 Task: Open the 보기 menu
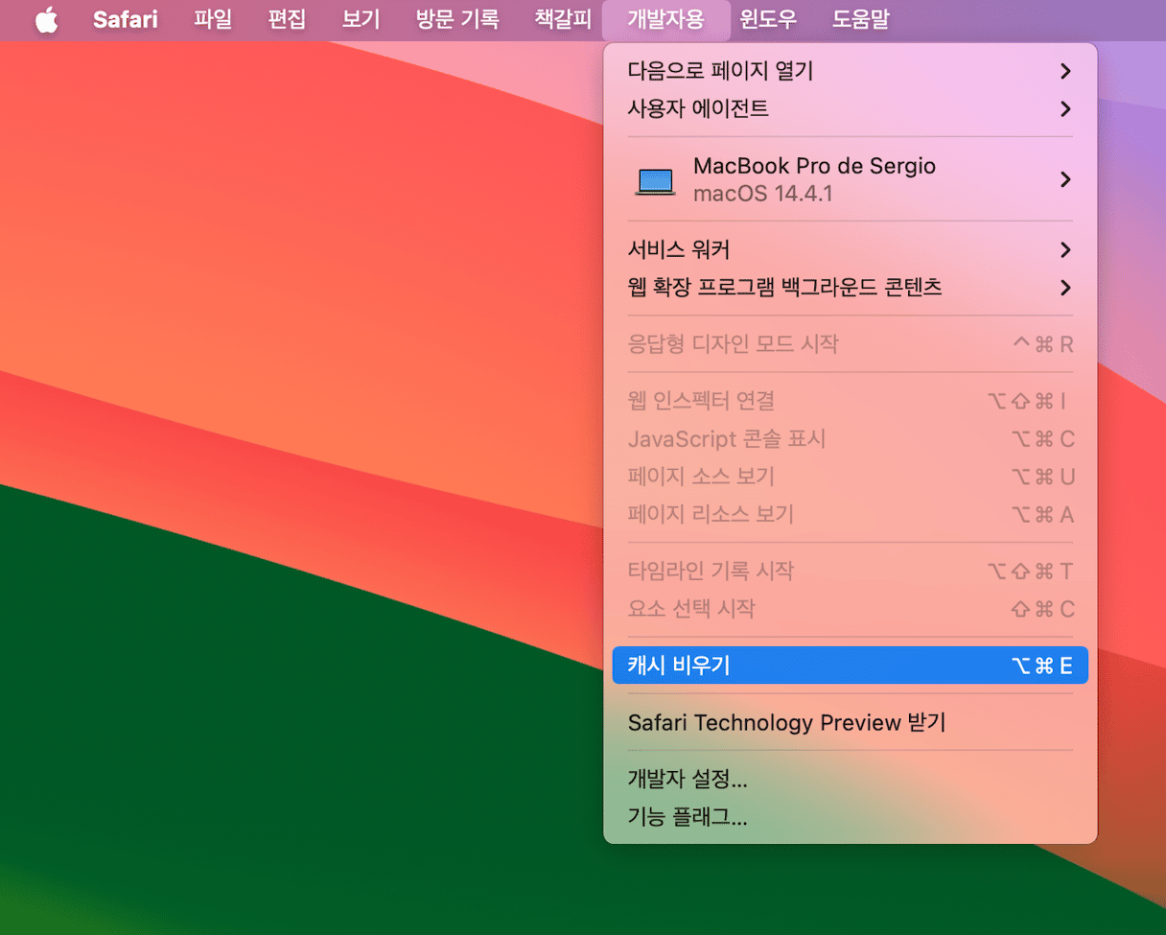361,20
